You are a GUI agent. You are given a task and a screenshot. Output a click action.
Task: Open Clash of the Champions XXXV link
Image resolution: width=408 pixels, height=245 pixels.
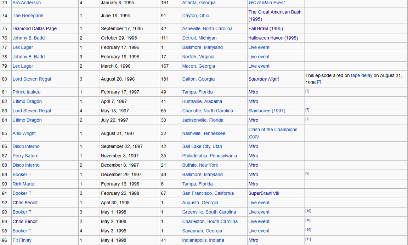tap(273, 133)
